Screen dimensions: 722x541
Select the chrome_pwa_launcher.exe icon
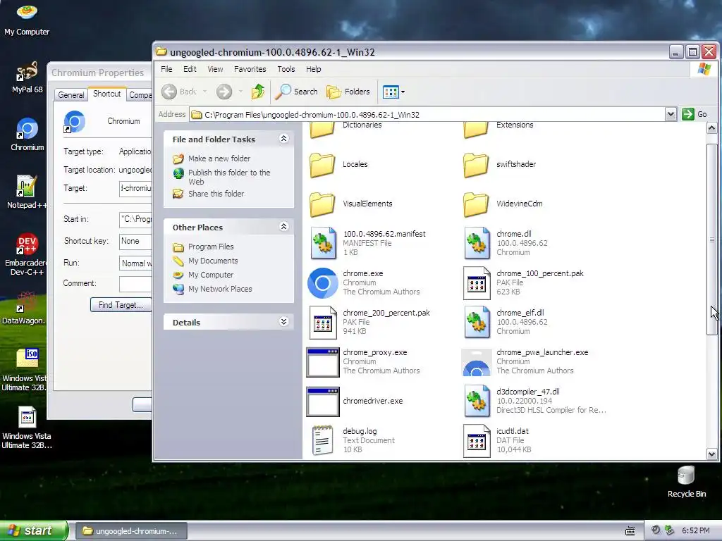tap(477, 363)
